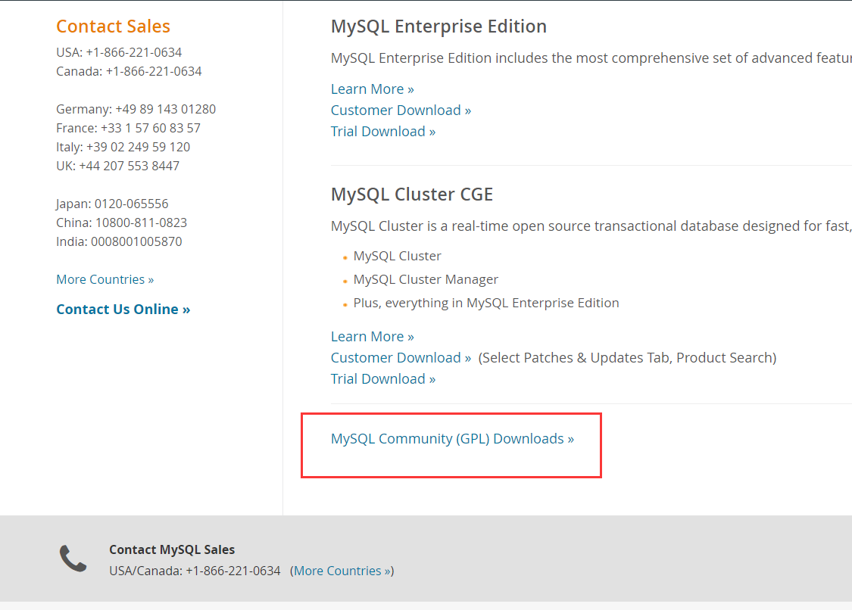Open Customer Download for MySQL Cluster CGE
This screenshot has width=852, height=610.
(401, 358)
